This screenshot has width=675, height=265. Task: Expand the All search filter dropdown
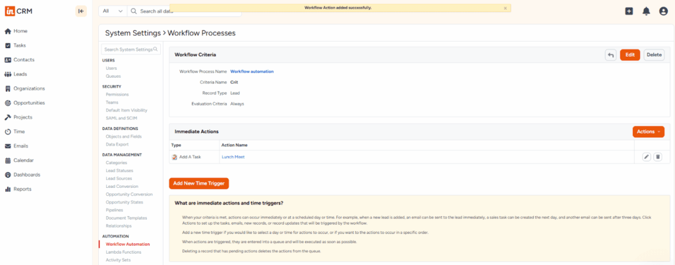[x=113, y=11]
